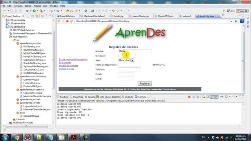Clear the Console output
This screenshot has width=251, height=141.
(x=204, y=97)
